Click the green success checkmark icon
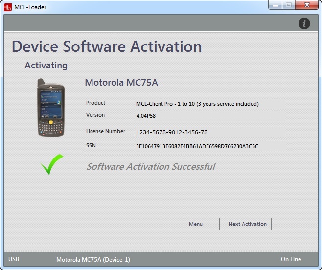322x270 pixels. (52, 164)
